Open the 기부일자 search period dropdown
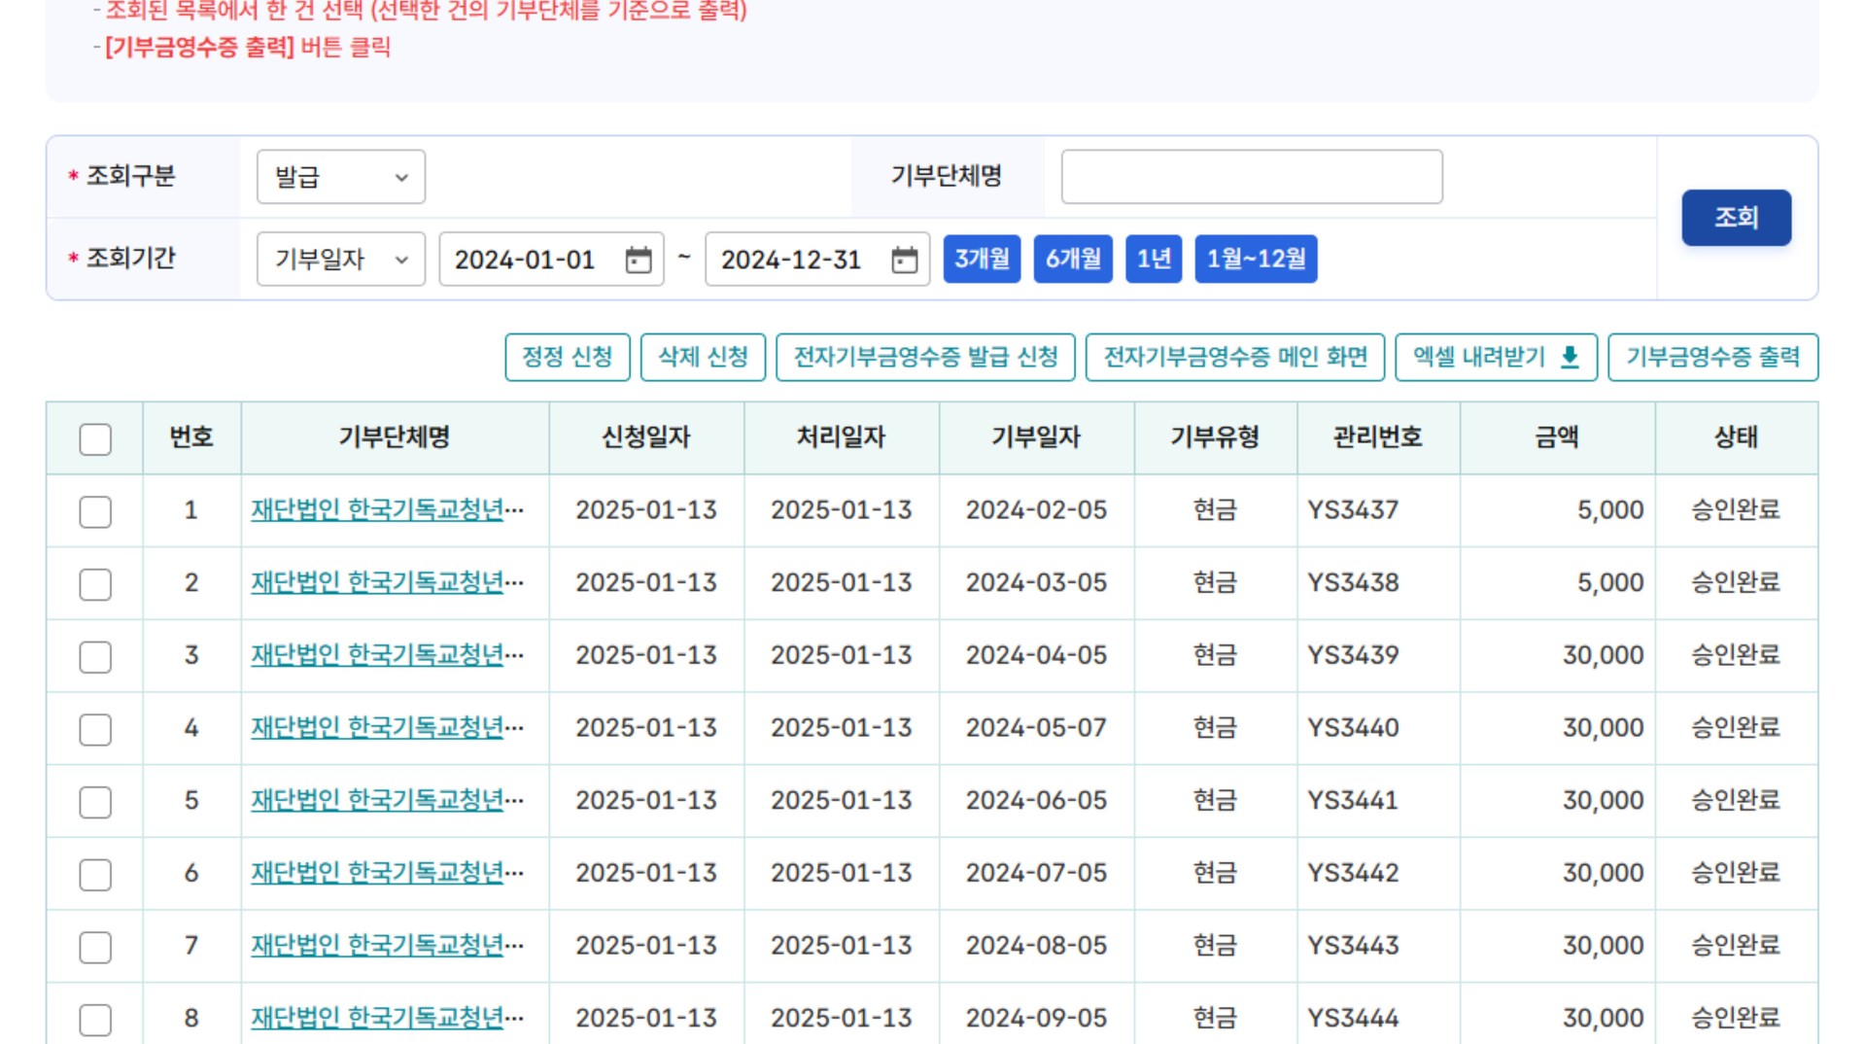 pyautogui.click(x=341, y=260)
